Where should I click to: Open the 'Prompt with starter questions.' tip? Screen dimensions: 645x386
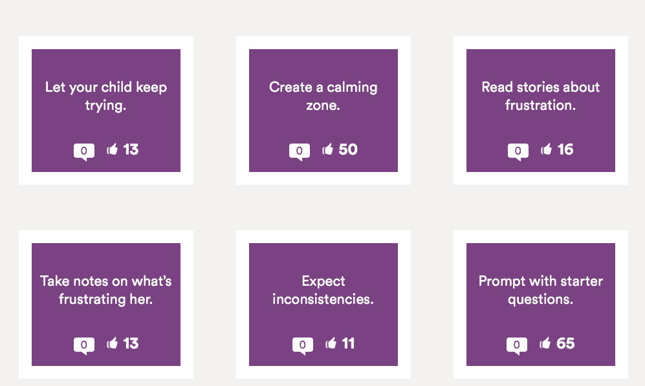coord(540,290)
